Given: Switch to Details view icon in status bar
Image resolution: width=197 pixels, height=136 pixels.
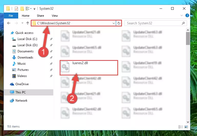Looking at the screenshot, I should pos(181,127).
